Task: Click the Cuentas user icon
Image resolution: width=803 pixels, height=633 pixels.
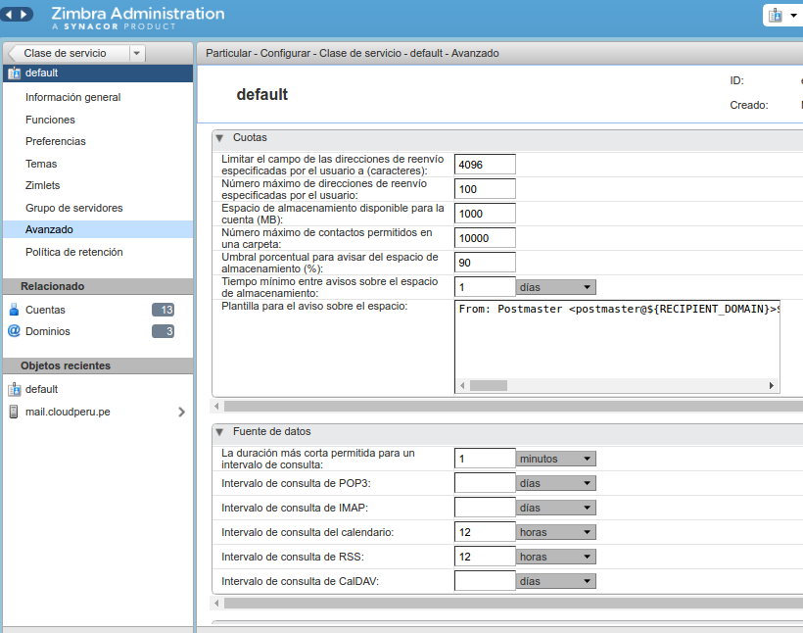Action: click(x=15, y=310)
